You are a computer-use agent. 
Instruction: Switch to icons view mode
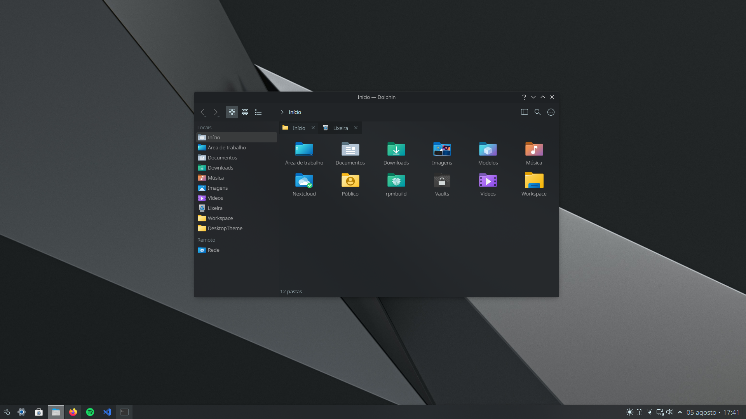(232, 112)
